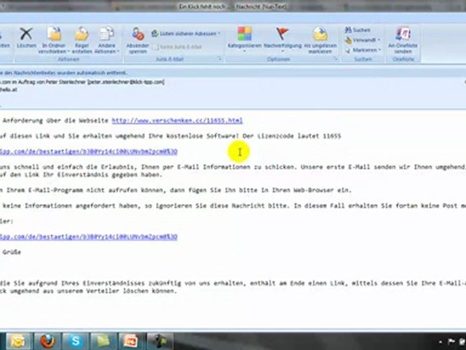Viewport: 466px width, 350px height.
Task: Switch to Outlook in the taskbar
Action: [x=16, y=341]
